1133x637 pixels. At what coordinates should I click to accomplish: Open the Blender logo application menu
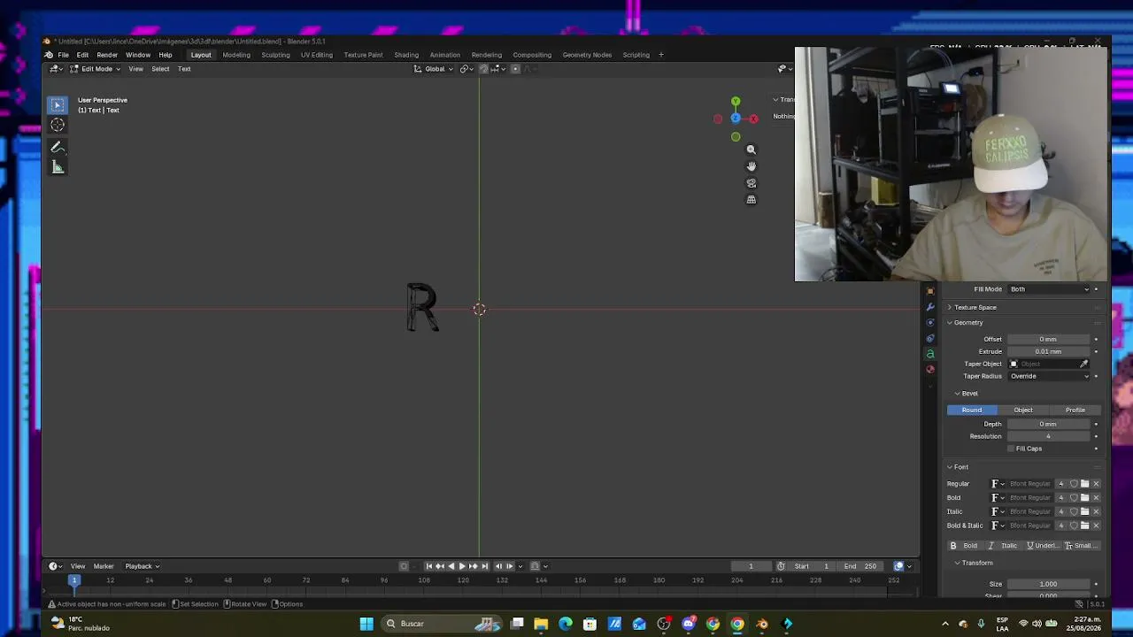[x=49, y=55]
